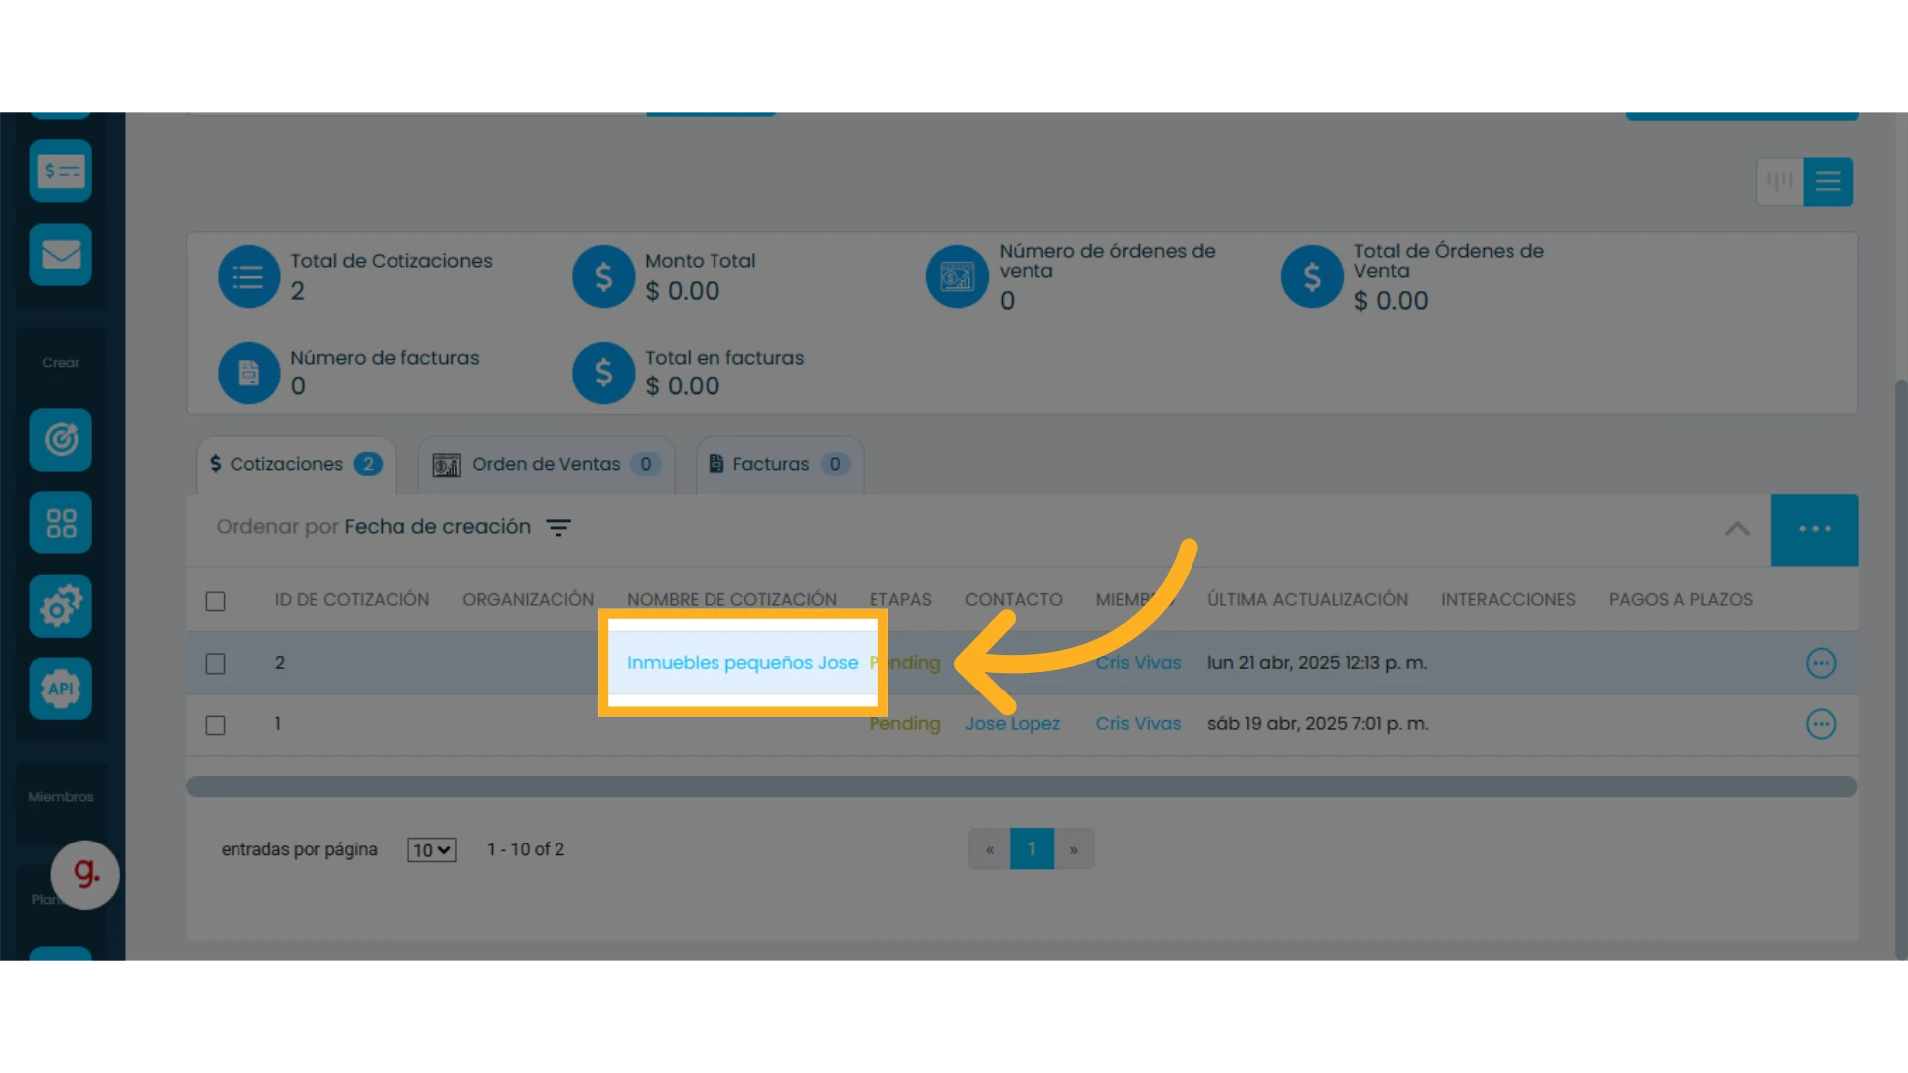This screenshot has height=1073, width=1908.
Task: Switch to kanban board view icon
Action: pos(1780,181)
